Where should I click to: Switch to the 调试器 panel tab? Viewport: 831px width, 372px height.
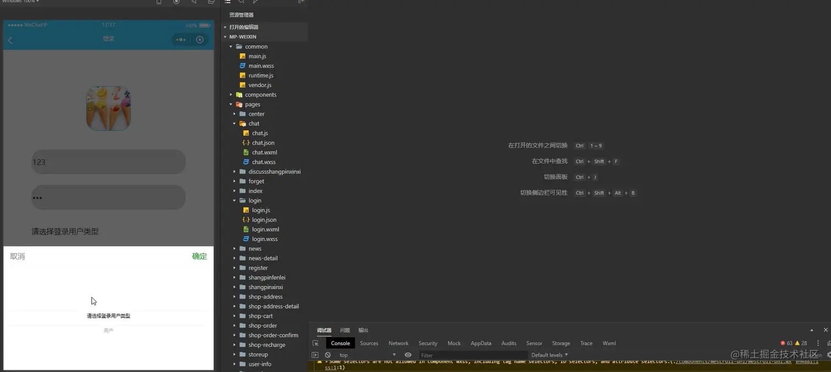(x=324, y=330)
